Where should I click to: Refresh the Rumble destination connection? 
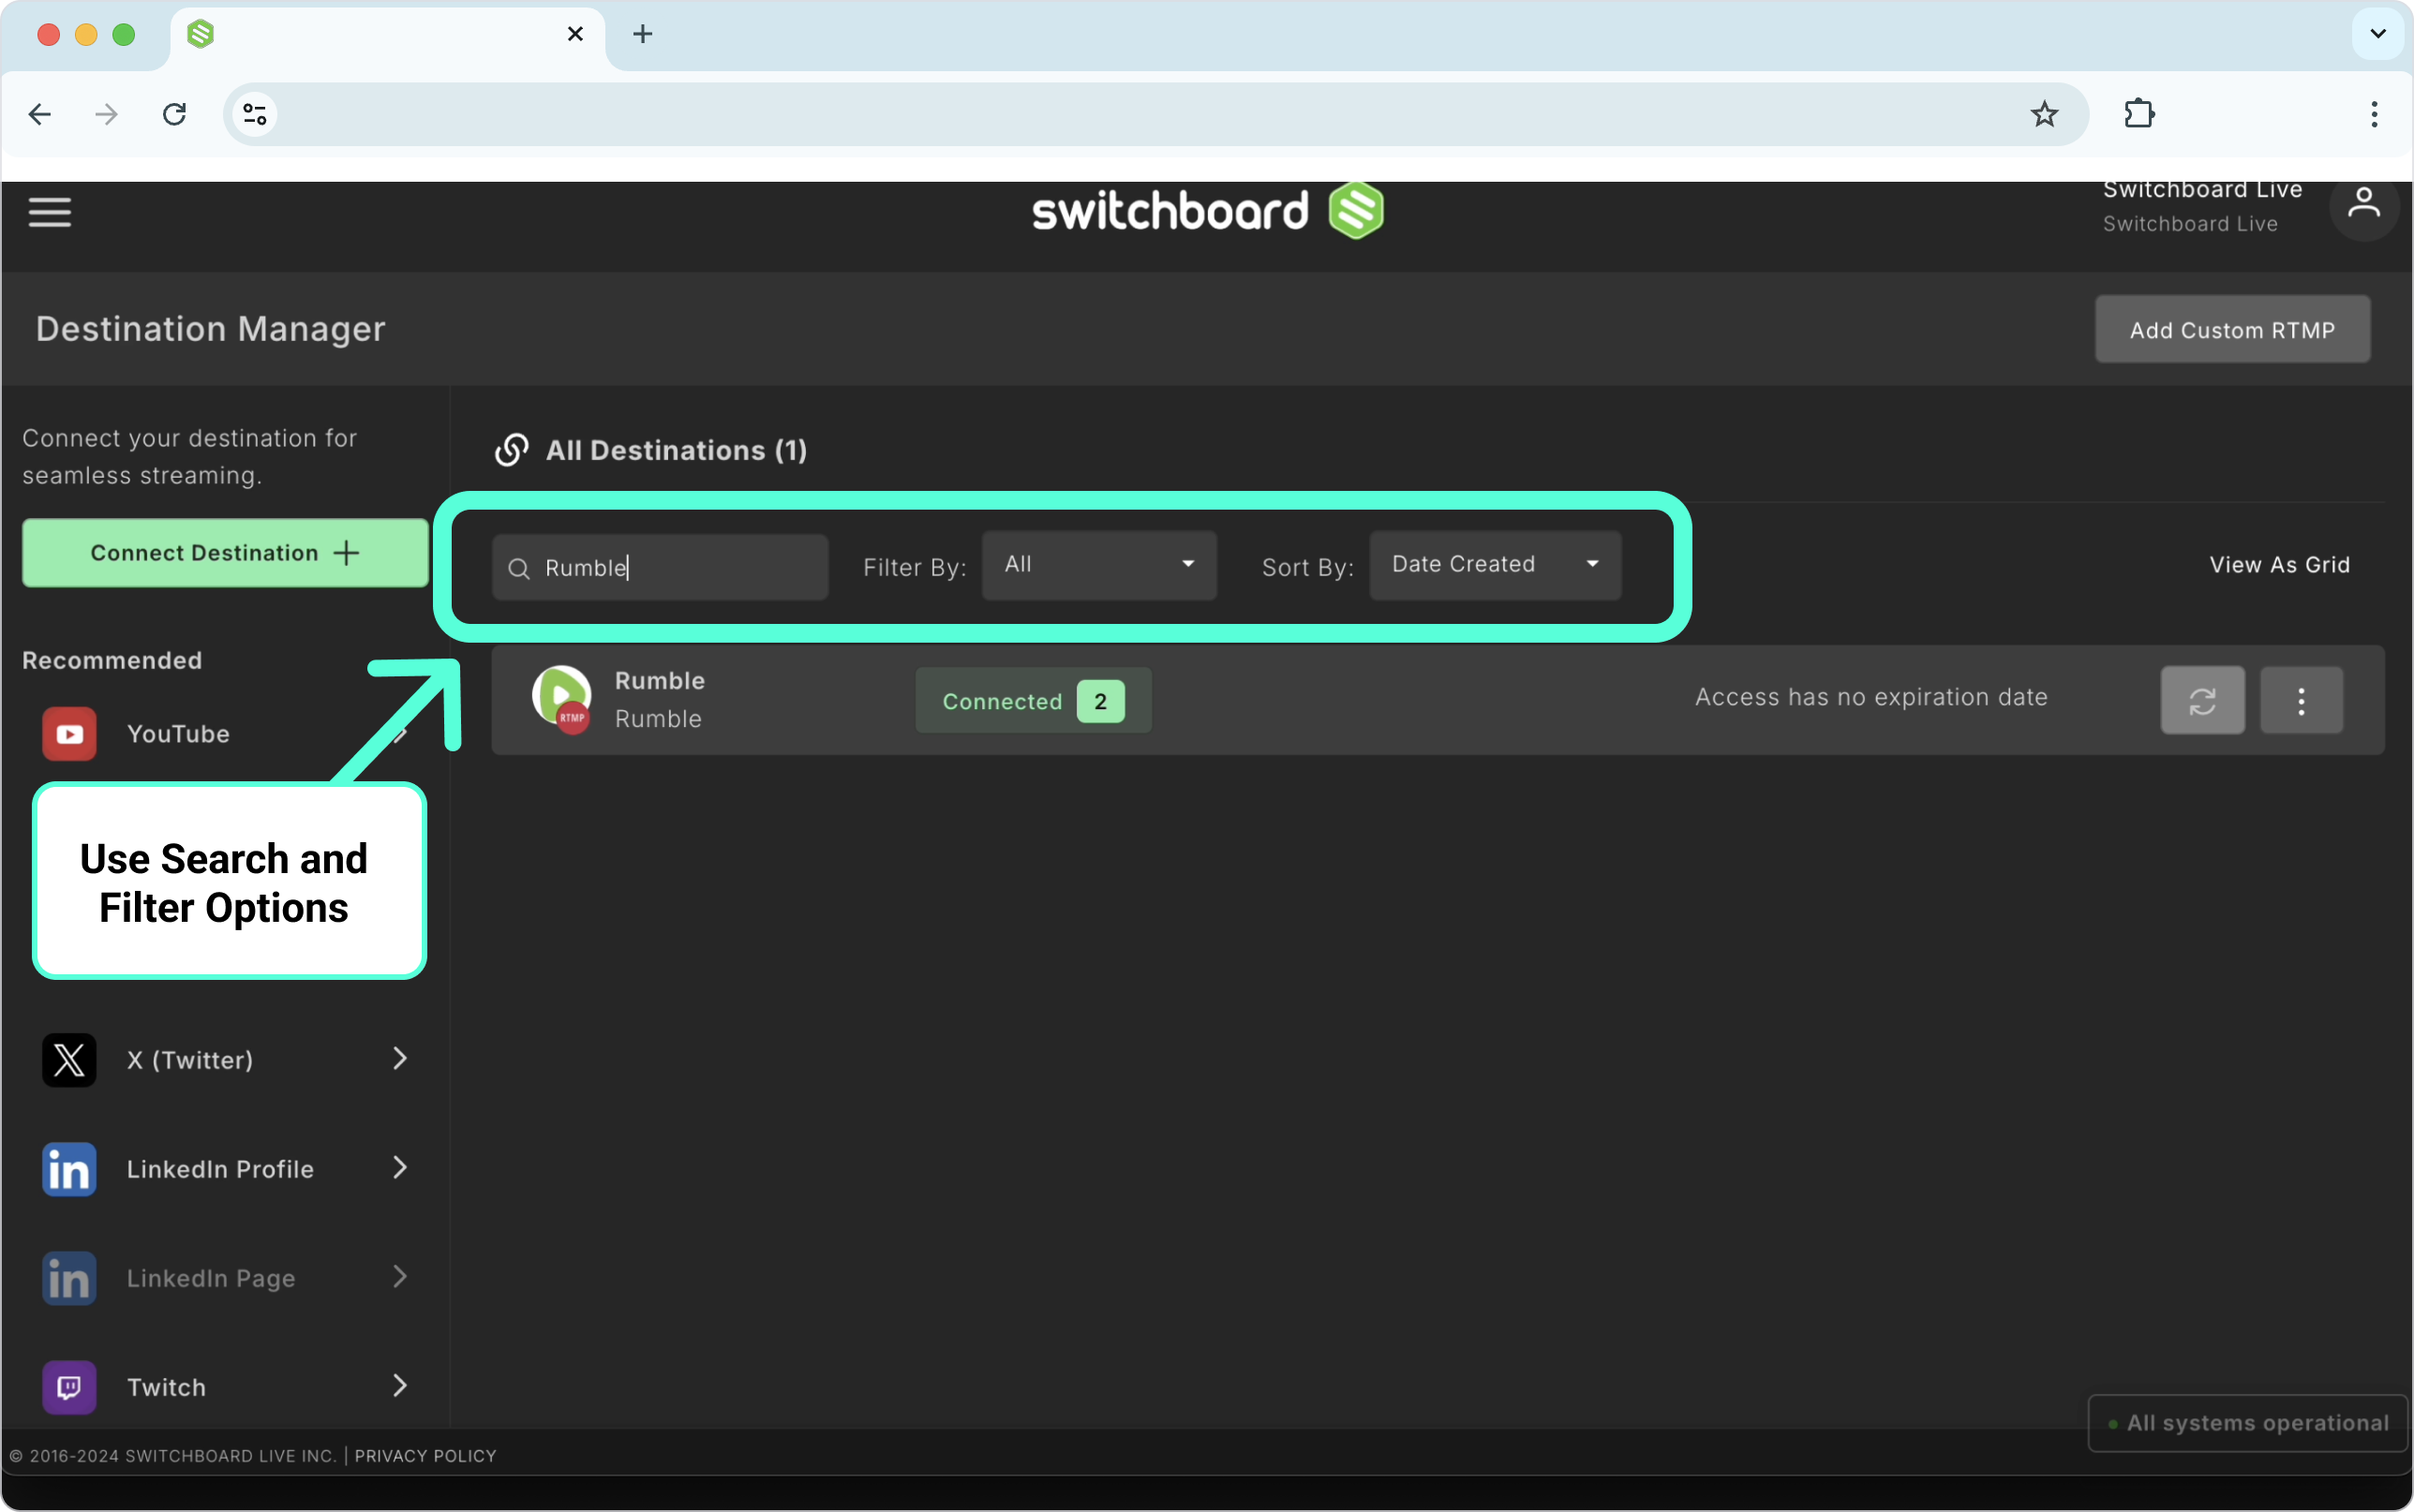pyautogui.click(x=2202, y=700)
